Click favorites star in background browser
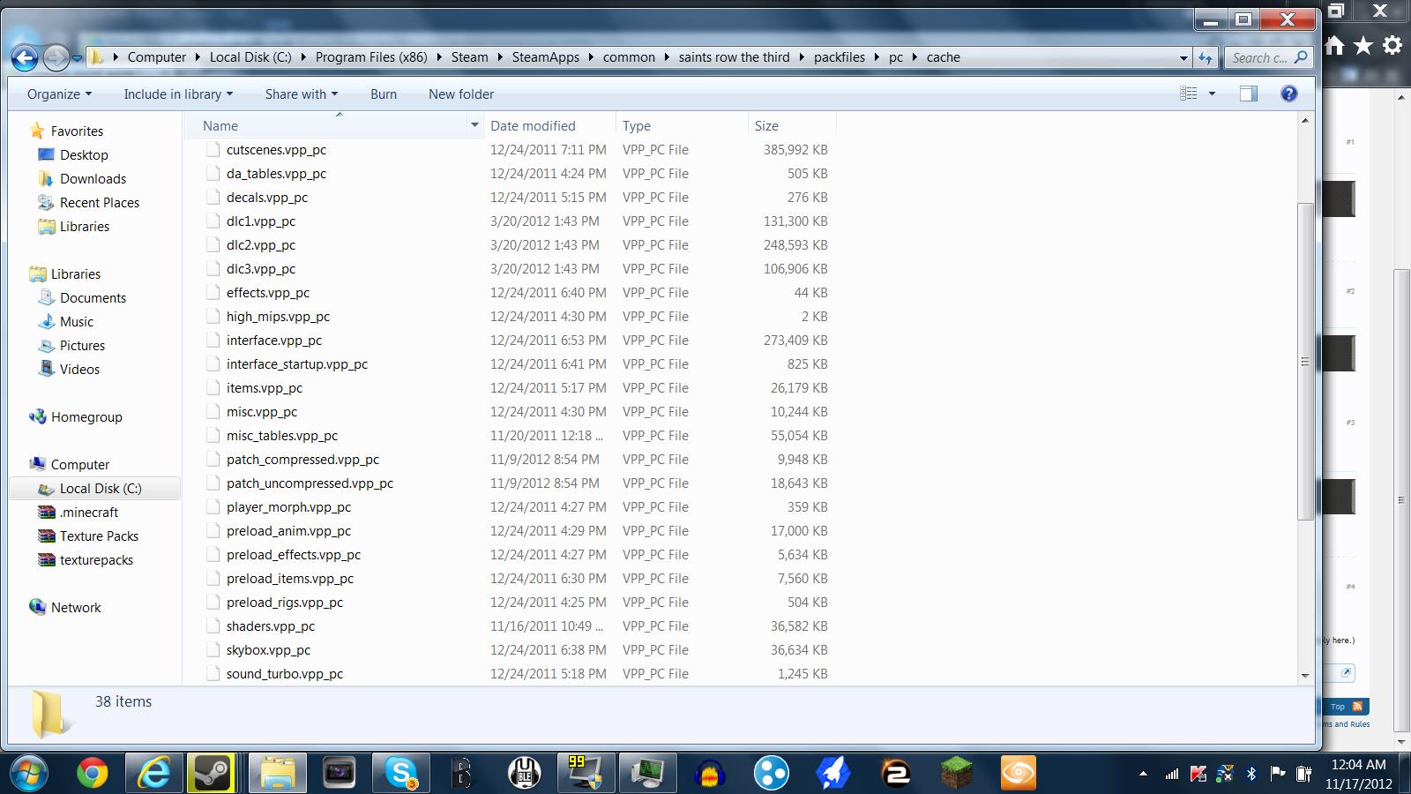 (1363, 46)
